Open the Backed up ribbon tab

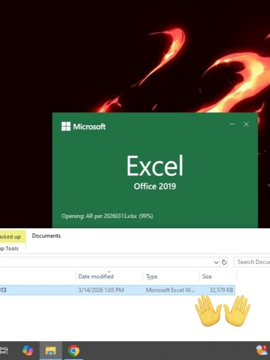[13, 237]
